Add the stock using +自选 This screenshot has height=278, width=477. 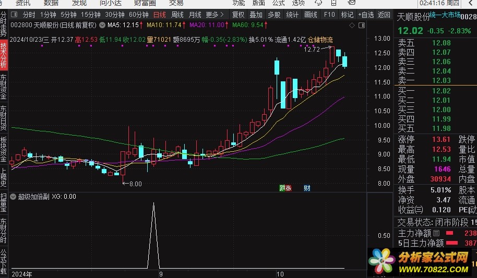366,15
